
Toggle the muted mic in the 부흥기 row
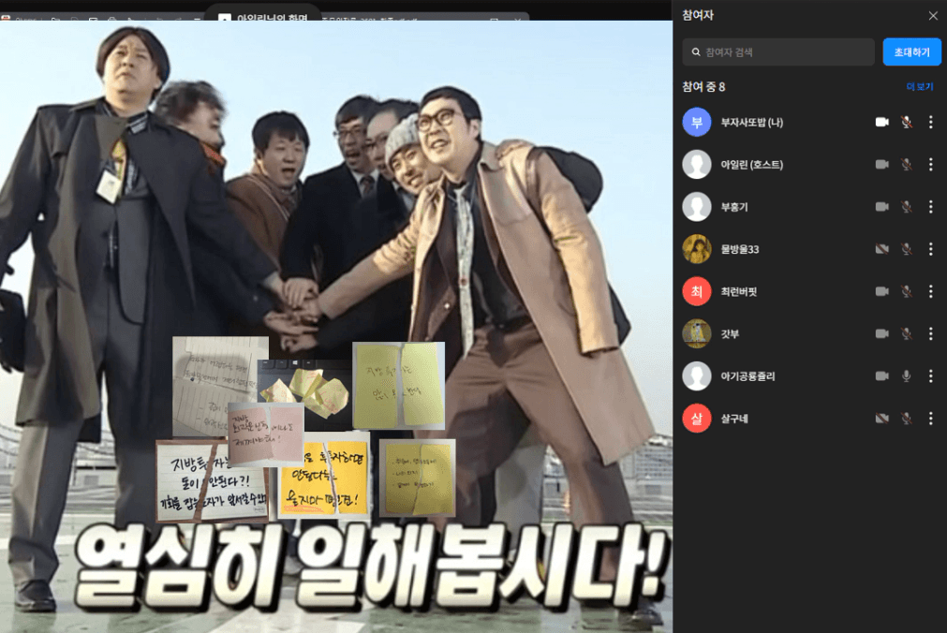coord(907,207)
